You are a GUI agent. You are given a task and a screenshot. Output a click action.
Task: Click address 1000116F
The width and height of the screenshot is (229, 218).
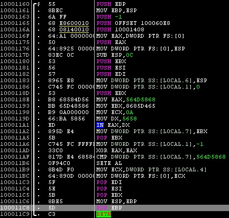coord(15,36)
